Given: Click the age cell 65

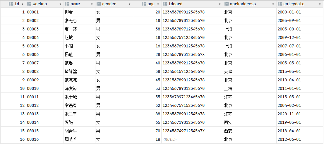Looking at the screenshot, I should pyautogui.click(x=158, y=122).
